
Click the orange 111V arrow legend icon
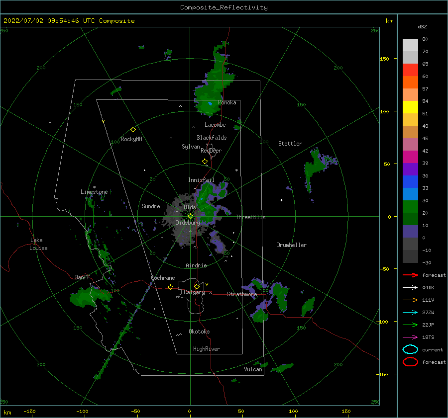tap(410, 300)
